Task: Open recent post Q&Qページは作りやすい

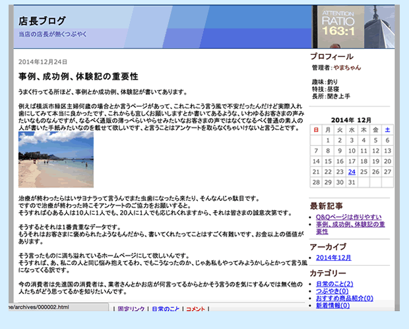Action: click(348, 217)
